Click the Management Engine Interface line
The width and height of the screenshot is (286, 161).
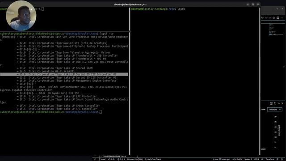pos(67,80)
